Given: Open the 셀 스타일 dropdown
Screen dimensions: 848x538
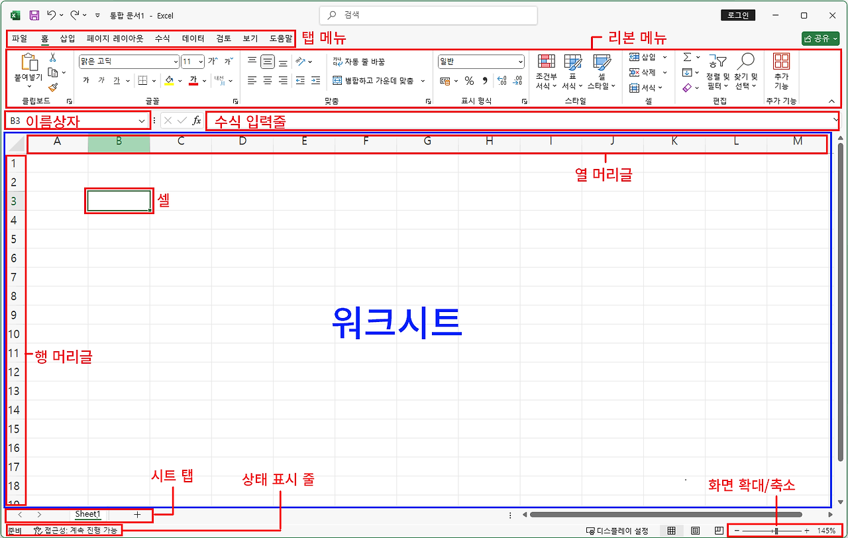Looking at the screenshot, I should point(602,73).
